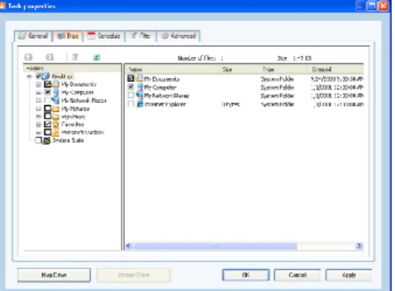Click the green refresh toolbar icon
This screenshot has height=291, width=395.
tap(97, 57)
